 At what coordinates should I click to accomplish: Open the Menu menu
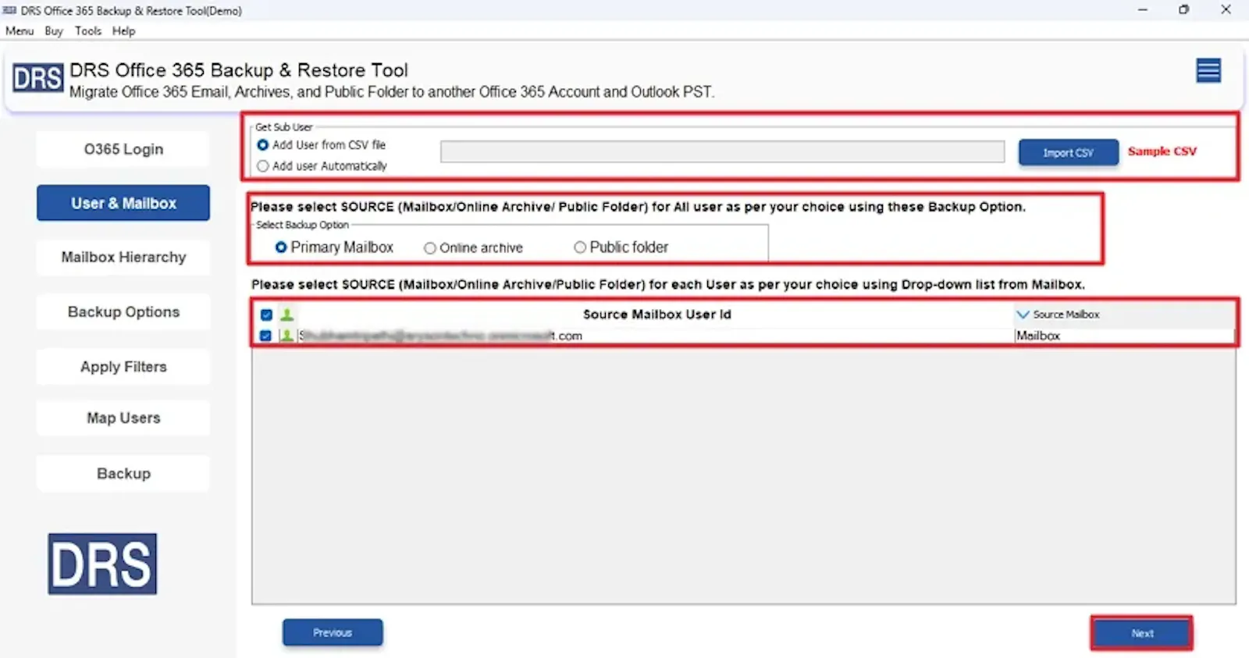click(20, 31)
